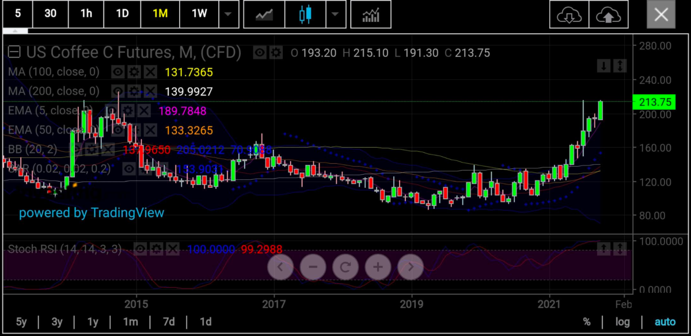Select the 1h interval

[86, 14]
